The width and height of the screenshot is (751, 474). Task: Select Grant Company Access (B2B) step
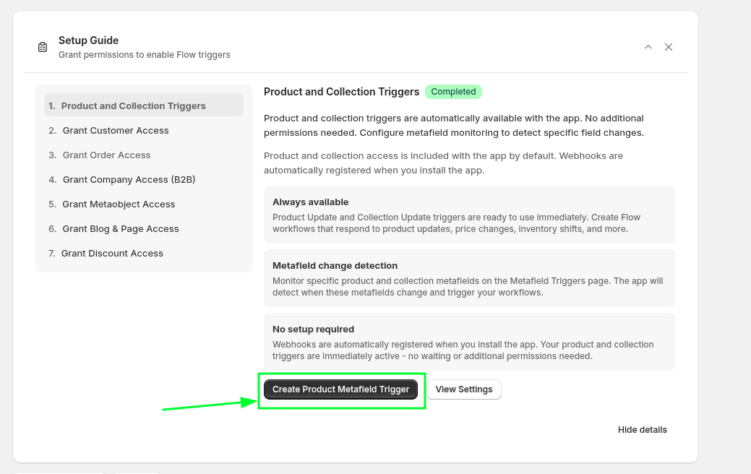pyautogui.click(x=129, y=180)
